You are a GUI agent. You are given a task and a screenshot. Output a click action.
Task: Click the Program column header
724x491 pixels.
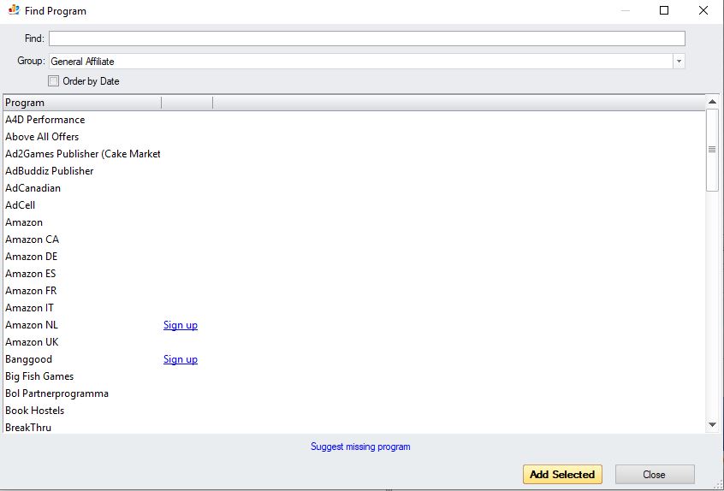82,103
